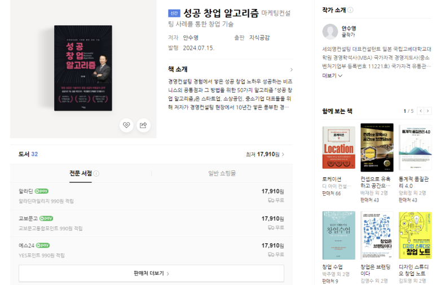The image size is (436, 285).
Task: Open 알라딘 seller listing
Action: 25,191
